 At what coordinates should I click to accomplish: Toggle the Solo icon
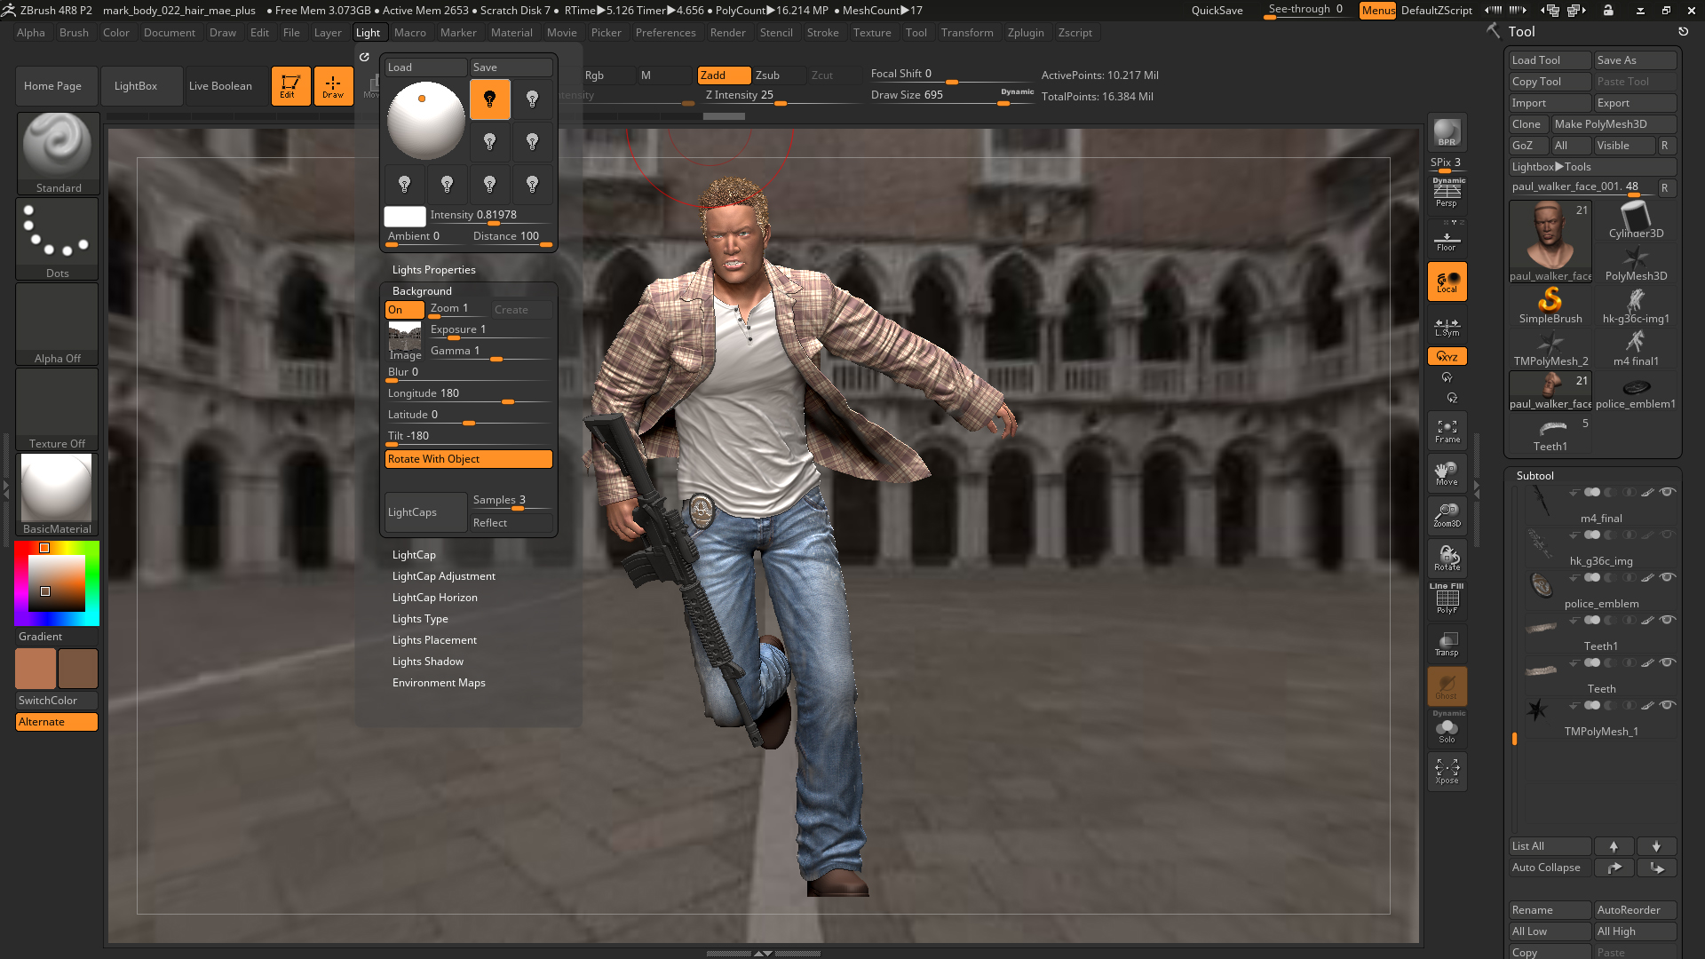[1447, 729]
